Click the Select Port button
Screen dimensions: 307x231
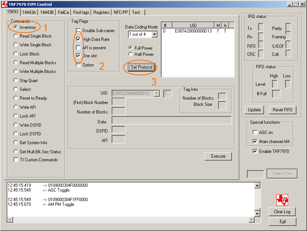[x=282, y=174]
